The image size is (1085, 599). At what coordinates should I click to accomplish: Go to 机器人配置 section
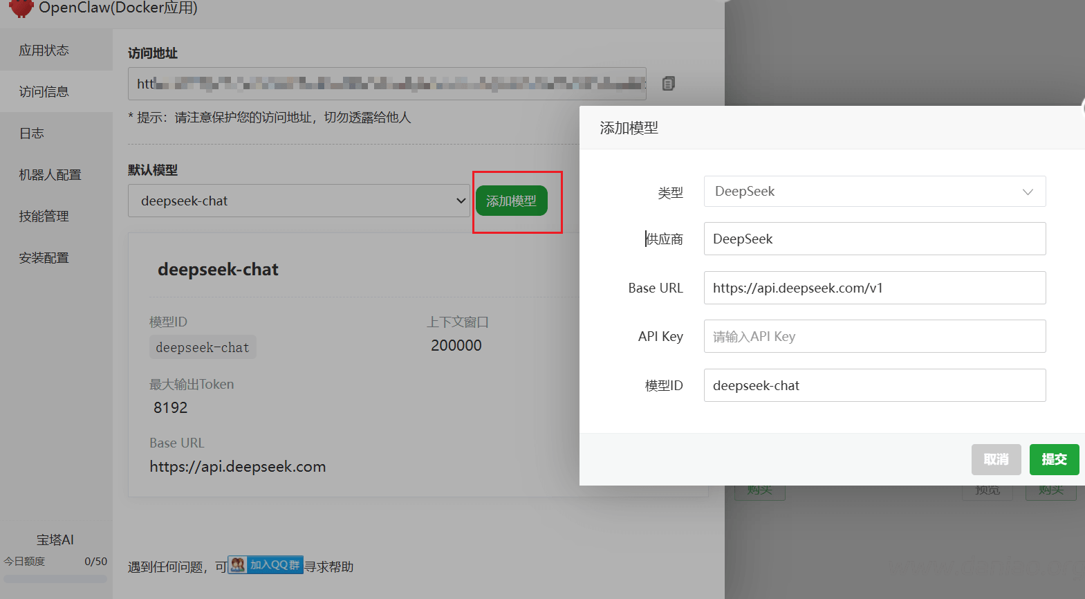(x=50, y=175)
